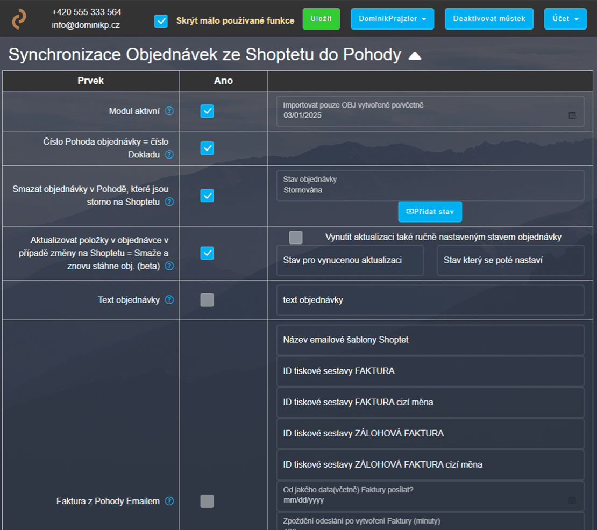This screenshot has height=530, width=597.
Task: Click ID tiskové sestavy FAKTURA field
Action: point(430,371)
